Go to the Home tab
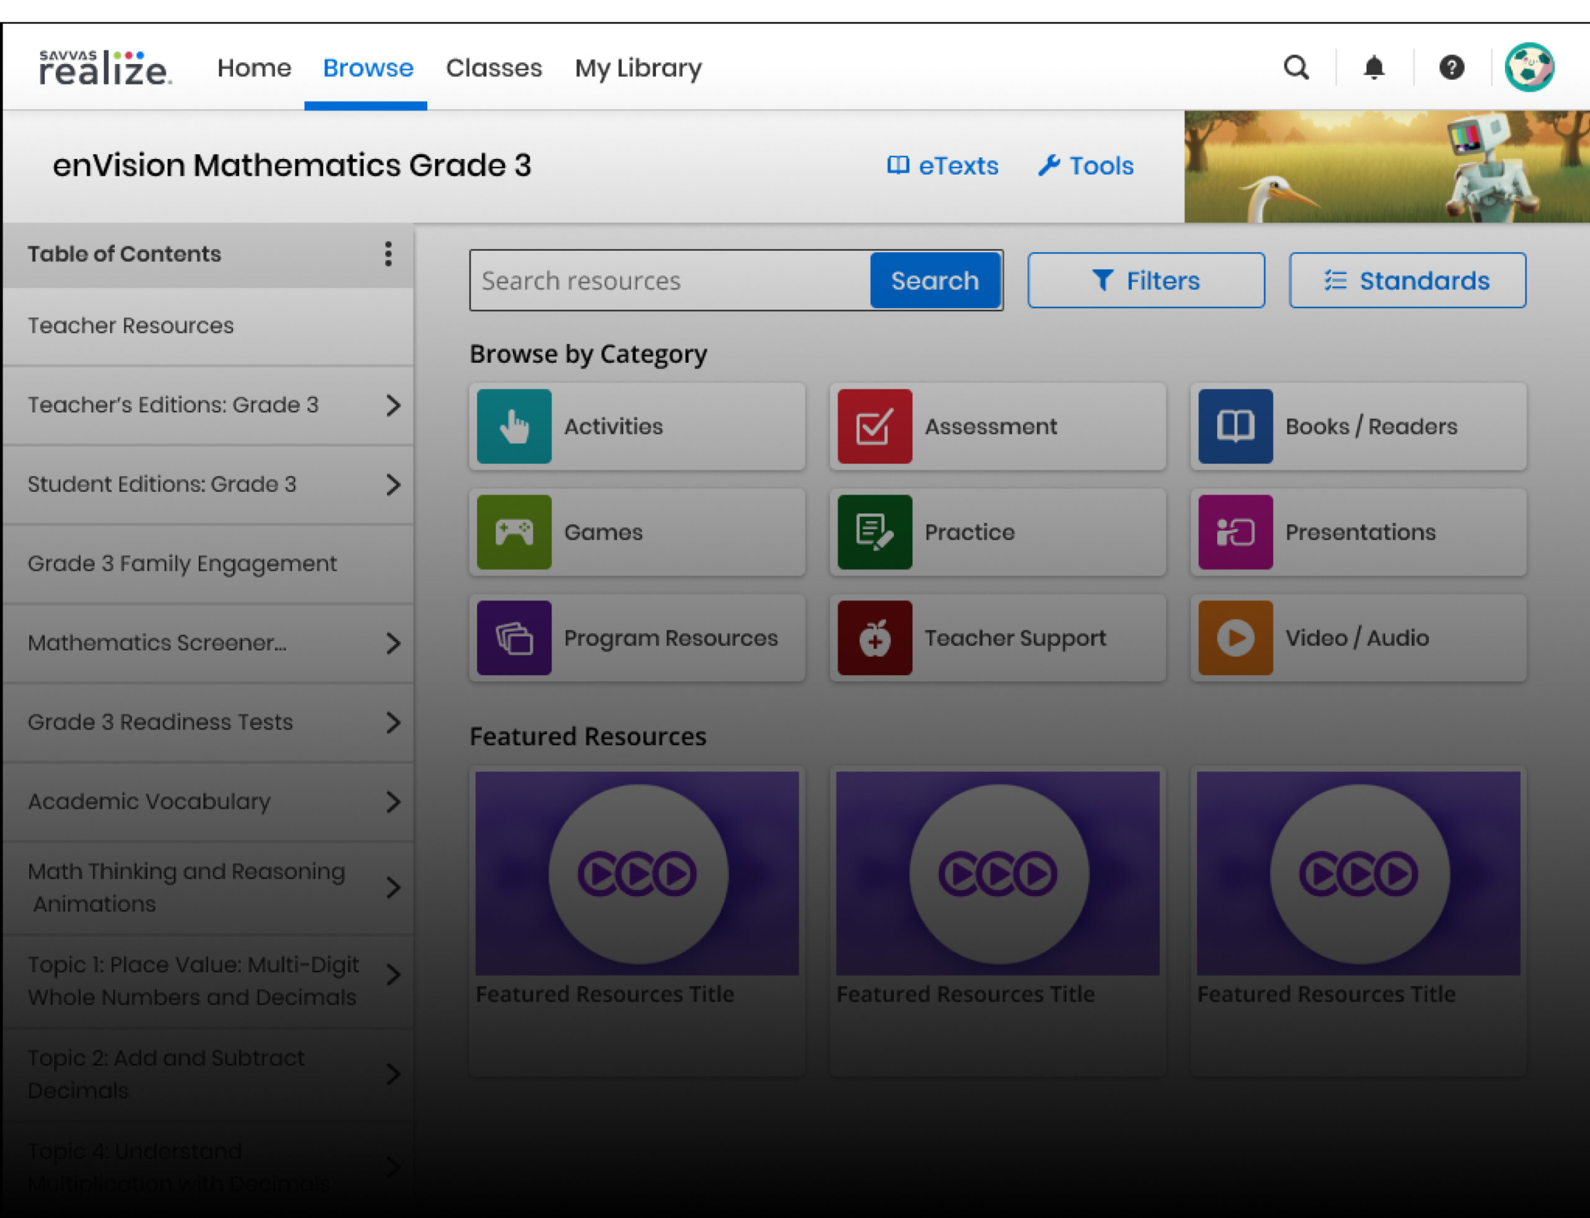The width and height of the screenshot is (1590, 1218). point(254,68)
